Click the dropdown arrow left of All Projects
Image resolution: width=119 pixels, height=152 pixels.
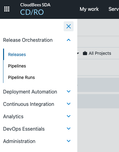point(78,53)
